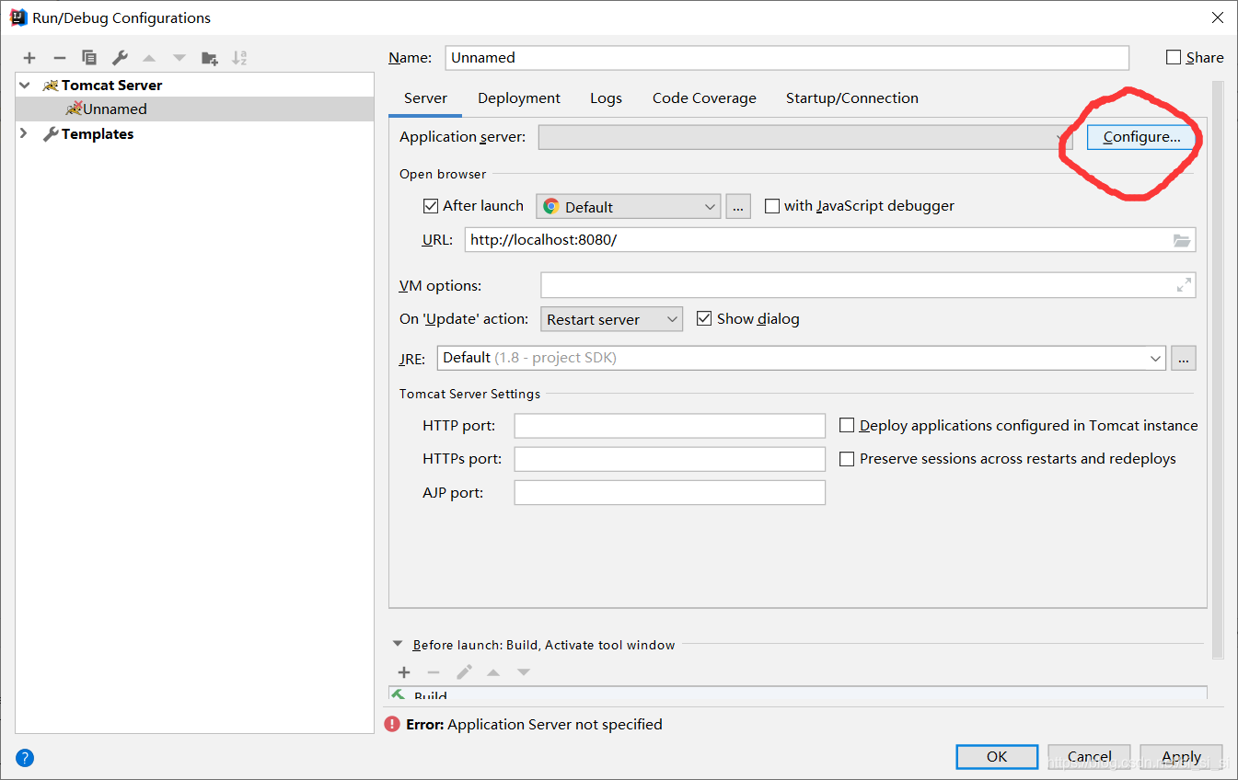Enable Preserve sessions across restarts and redeploys
This screenshot has width=1238, height=780.
847,458
